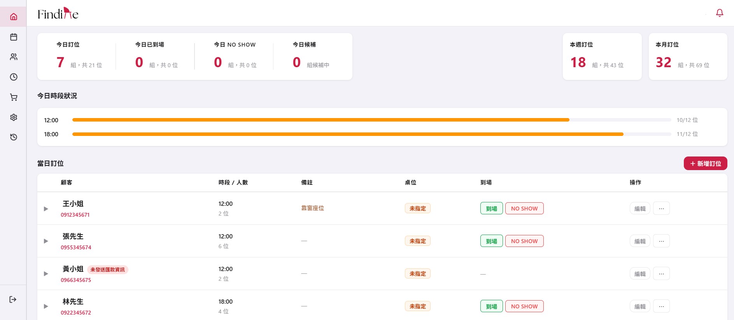Click phone number 0966345675

click(x=76, y=280)
